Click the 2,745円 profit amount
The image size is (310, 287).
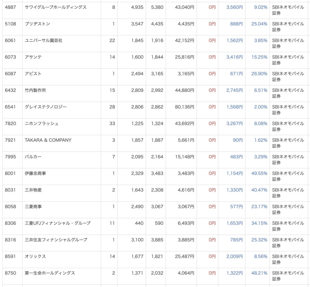coord(235,90)
